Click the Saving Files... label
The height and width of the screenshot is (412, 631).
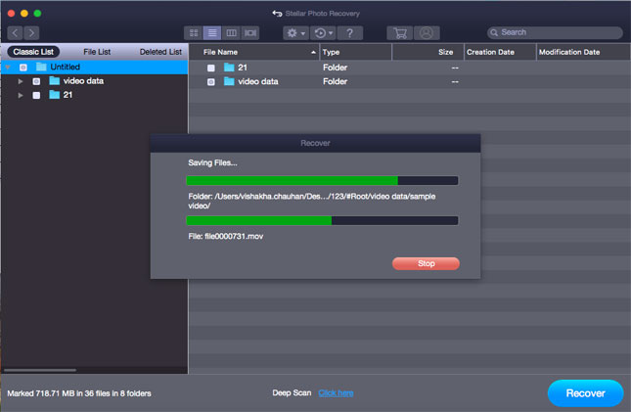[x=212, y=162]
